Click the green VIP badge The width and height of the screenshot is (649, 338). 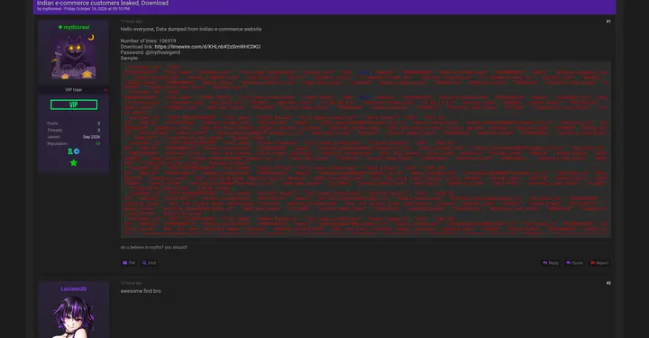coord(74,105)
